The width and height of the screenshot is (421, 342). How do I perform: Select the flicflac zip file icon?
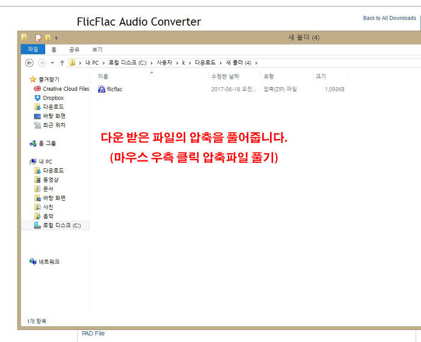coord(102,89)
